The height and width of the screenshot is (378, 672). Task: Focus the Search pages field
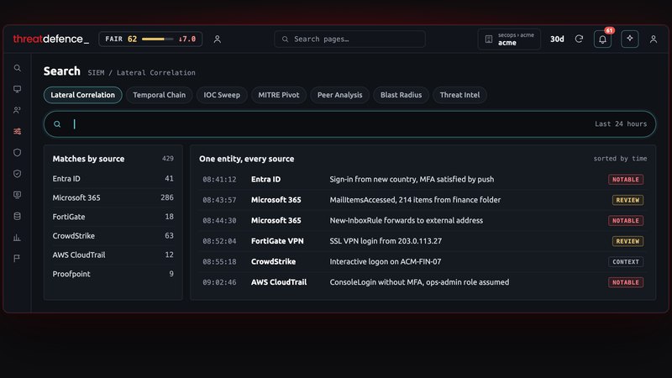coord(349,39)
